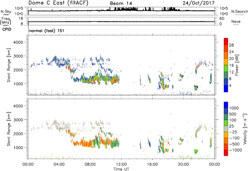This screenshot has width=248, height=171.
Task: Pick the Power color segment between 12 and 16
Action: coord(226,69)
